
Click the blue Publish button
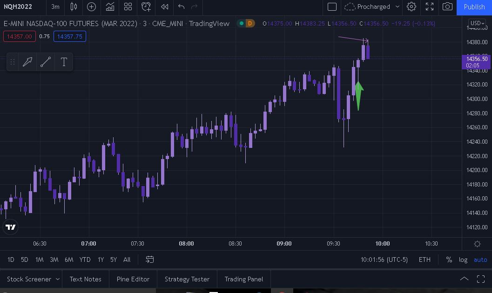pyautogui.click(x=474, y=7)
